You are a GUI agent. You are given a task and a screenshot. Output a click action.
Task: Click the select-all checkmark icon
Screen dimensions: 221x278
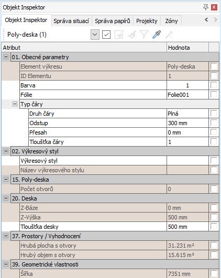pos(106,35)
